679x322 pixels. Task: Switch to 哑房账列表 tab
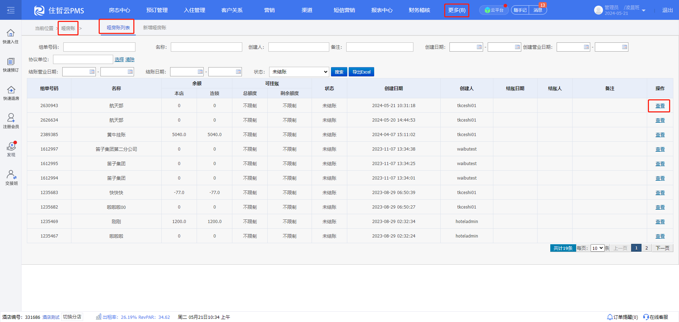click(118, 28)
